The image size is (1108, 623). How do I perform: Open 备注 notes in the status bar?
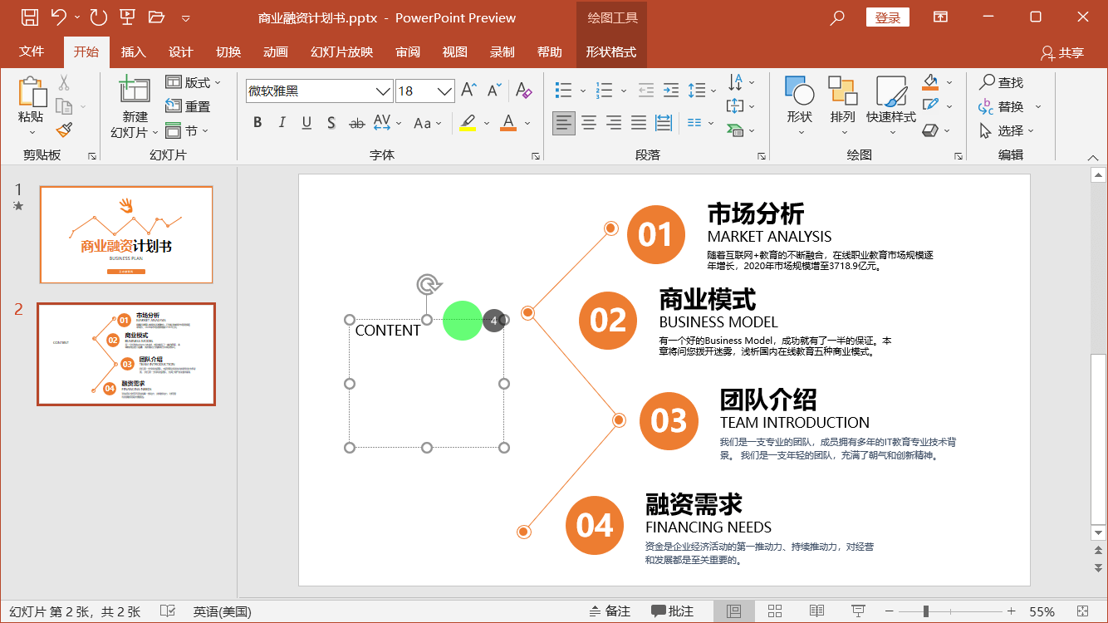[x=609, y=611]
